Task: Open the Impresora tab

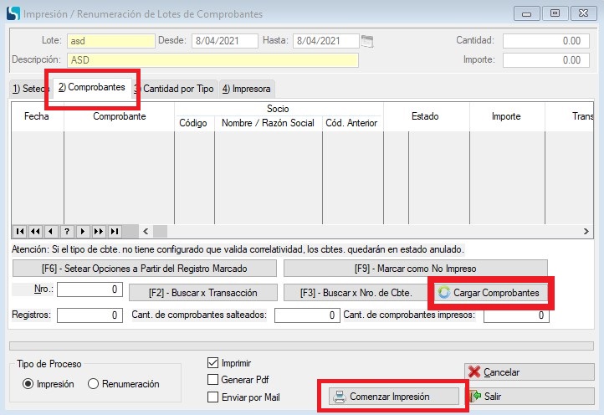Action: (246, 89)
